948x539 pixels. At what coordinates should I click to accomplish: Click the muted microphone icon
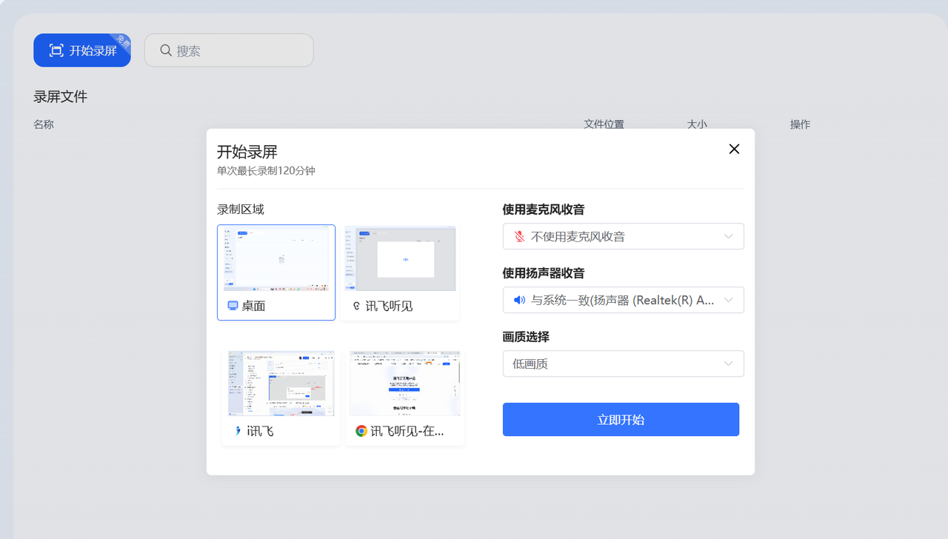point(519,236)
